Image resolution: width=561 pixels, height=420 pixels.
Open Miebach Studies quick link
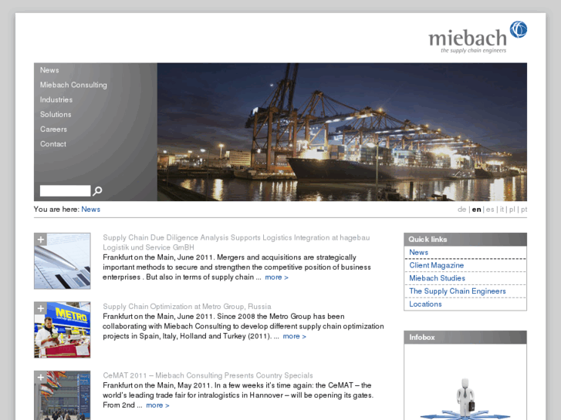(x=438, y=278)
